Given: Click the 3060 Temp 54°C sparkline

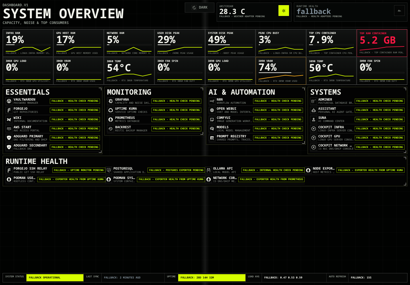Looking at the screenshot, I should (x=129, y=76).
